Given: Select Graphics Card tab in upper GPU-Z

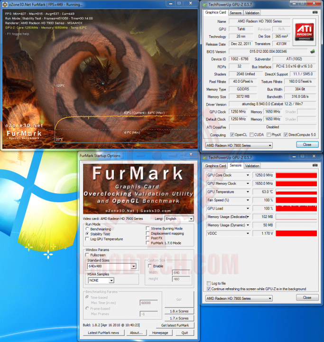Looking at the screenshot, I should [x=215, y=12].
